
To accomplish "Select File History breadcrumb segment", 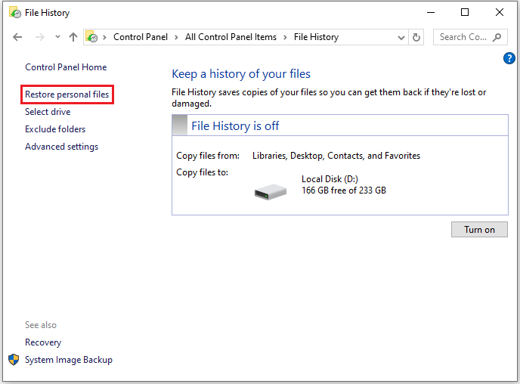I will [x=316, y=37].
